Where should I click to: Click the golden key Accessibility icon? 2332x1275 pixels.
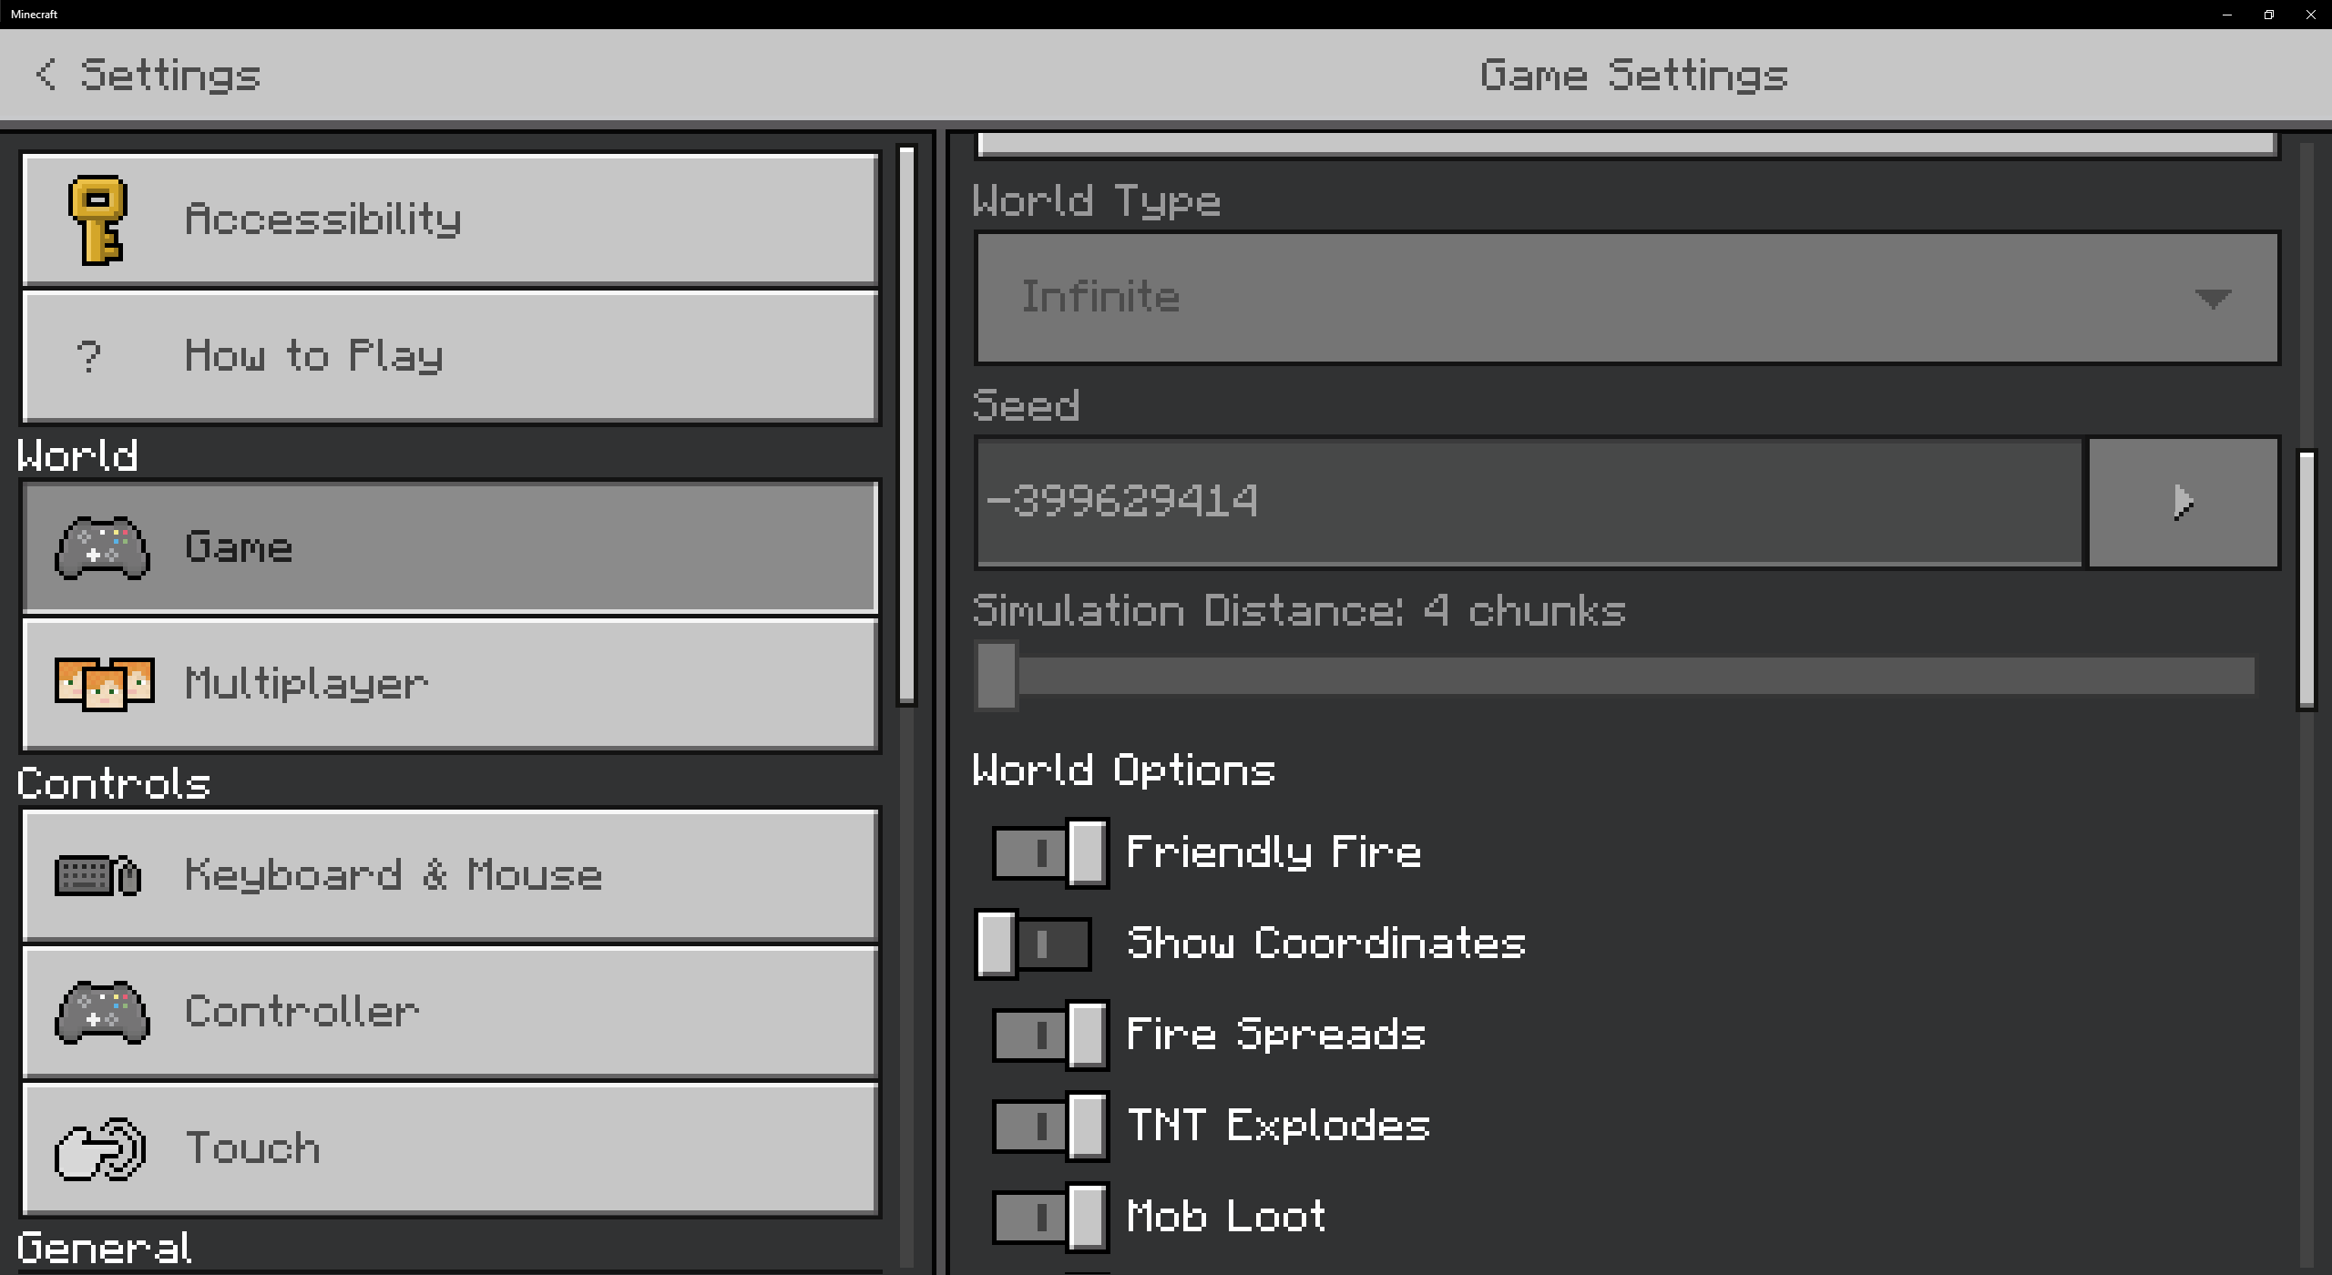97,219
